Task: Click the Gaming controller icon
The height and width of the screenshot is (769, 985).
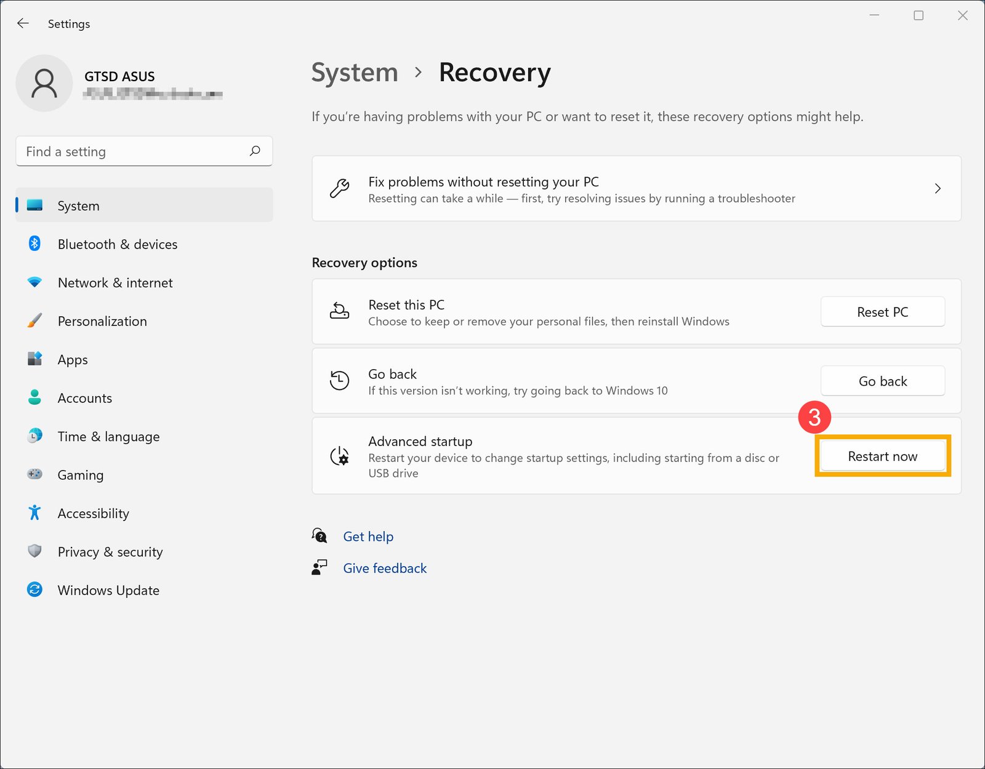Action: point(35,474)
